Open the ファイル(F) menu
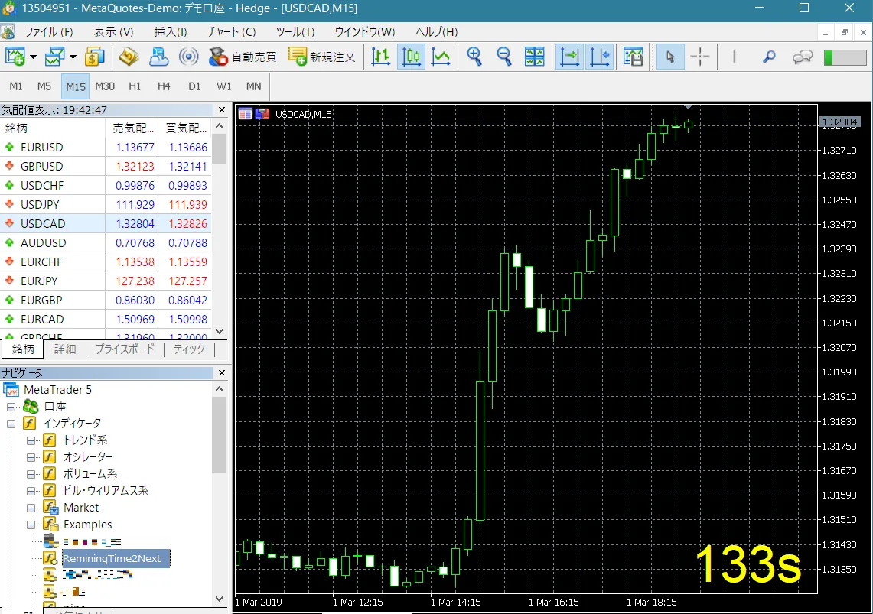This screenshot has height=614, width=873. tap(49, 31)
